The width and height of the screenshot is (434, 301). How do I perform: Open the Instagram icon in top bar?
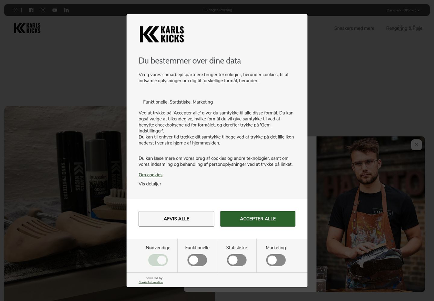[43, 10]
